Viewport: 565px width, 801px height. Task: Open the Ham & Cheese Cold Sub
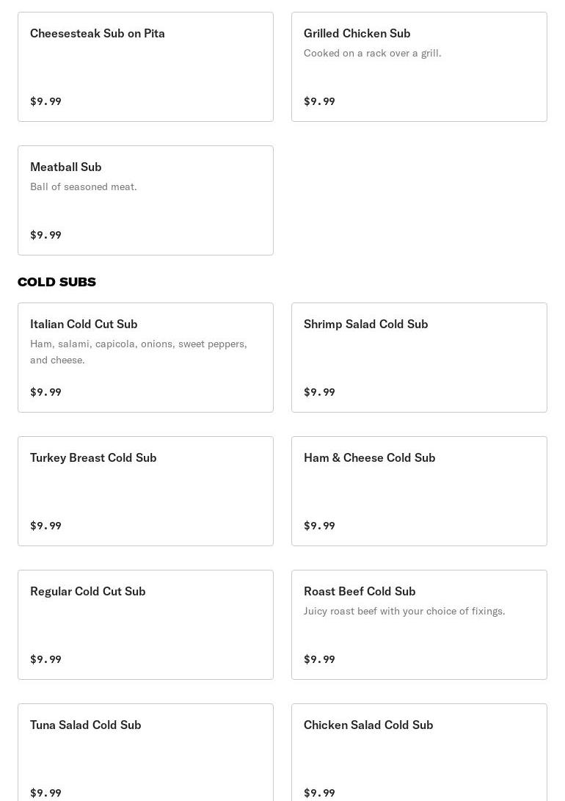pyautogui.click(x=369, y=458)
